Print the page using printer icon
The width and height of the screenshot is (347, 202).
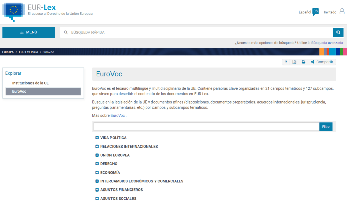[303, 62]
